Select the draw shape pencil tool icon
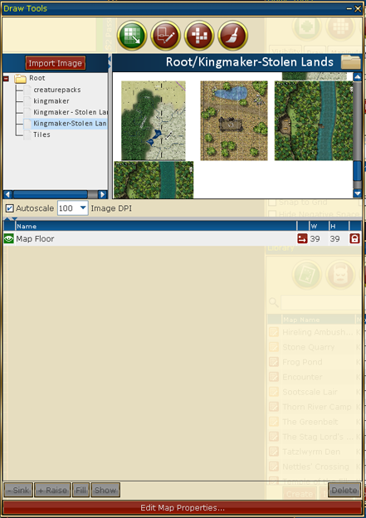The height and width of the screenshot is (518, 366). 165,36
